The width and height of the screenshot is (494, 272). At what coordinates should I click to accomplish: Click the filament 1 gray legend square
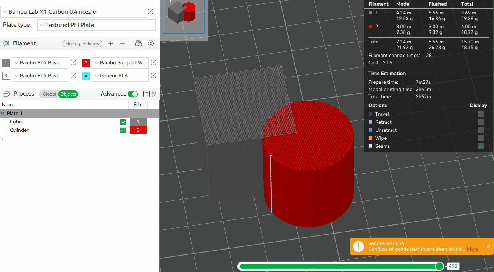(x=370, y=13)
